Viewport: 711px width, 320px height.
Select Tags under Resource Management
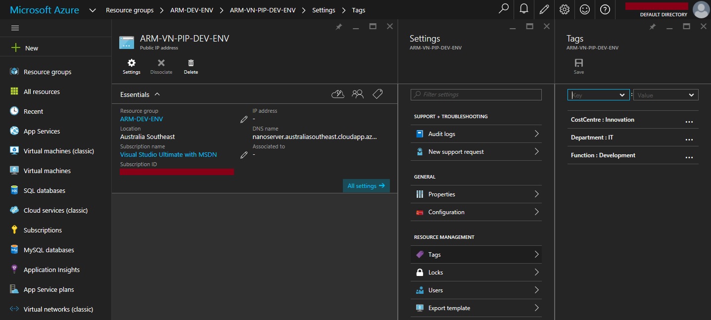(x=476, y=255)
